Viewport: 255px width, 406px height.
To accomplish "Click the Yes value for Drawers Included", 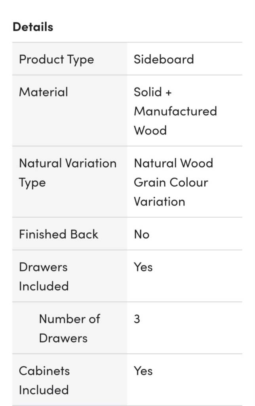I will (x=143, y=267).
